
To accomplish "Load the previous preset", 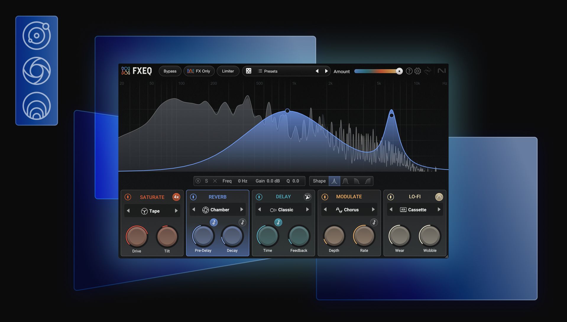I will pyautogui.click(x=317, y=71).
